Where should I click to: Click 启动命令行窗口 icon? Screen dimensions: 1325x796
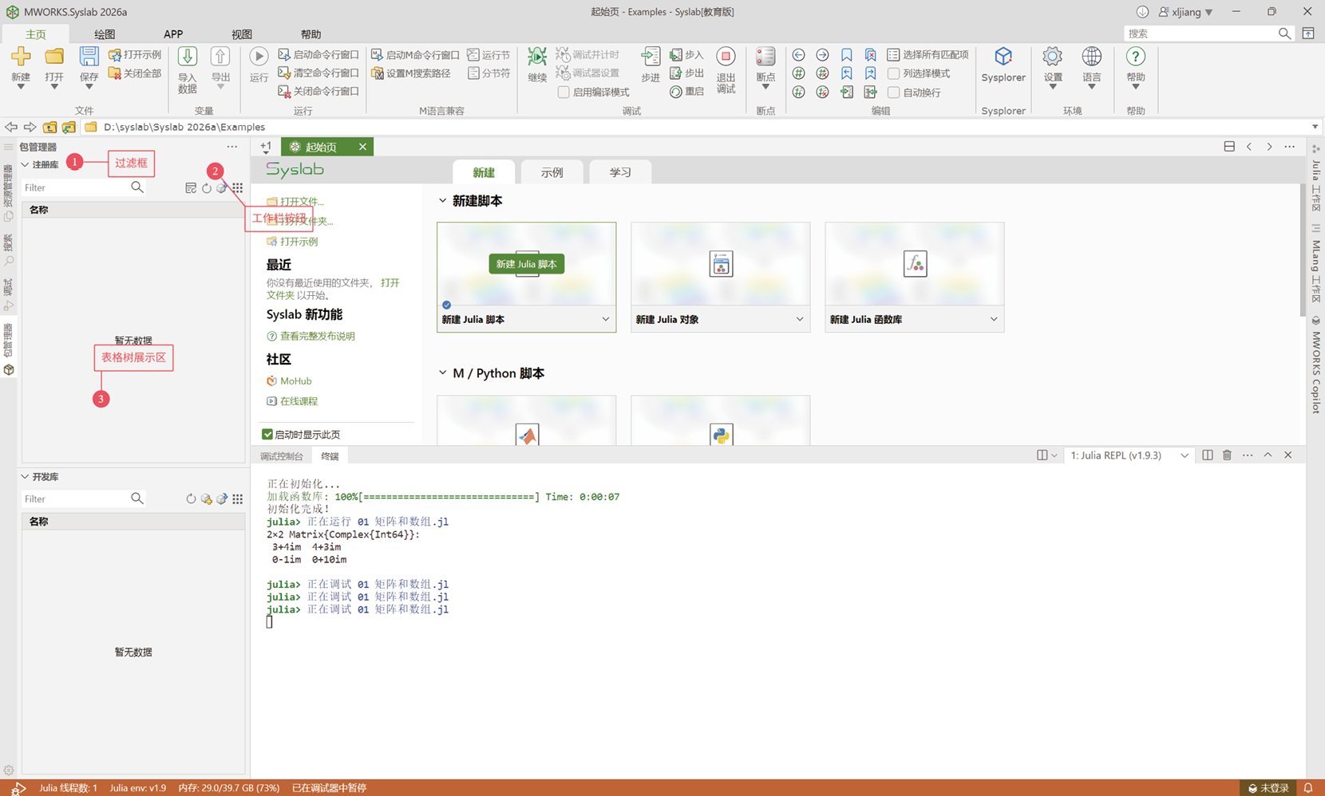[x=284, y=55]
